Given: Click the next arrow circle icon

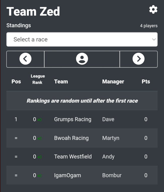Looking at the screenshot, I should tap(139, 59).
